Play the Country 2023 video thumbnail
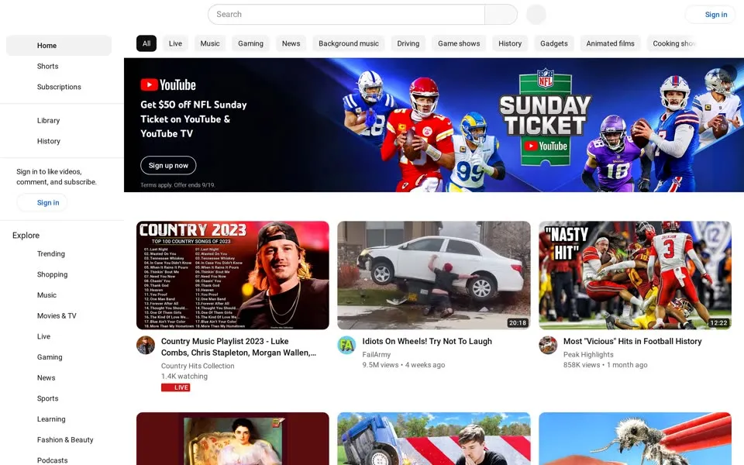 [x=232, y=275]
